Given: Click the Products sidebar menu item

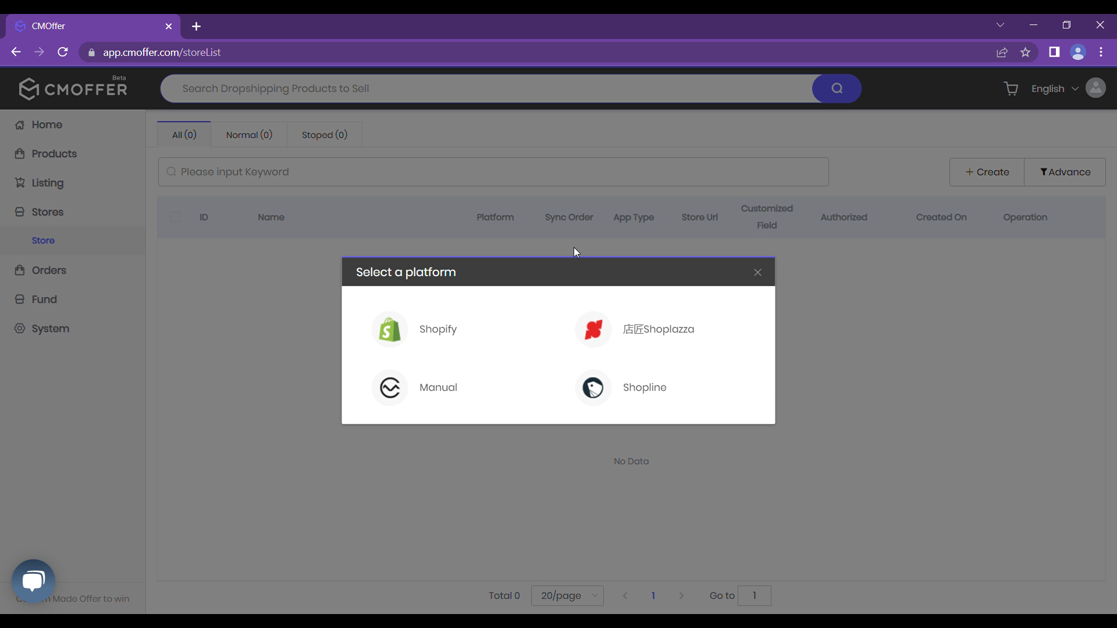Looking at the screenshot, I should tap(54, 154).
